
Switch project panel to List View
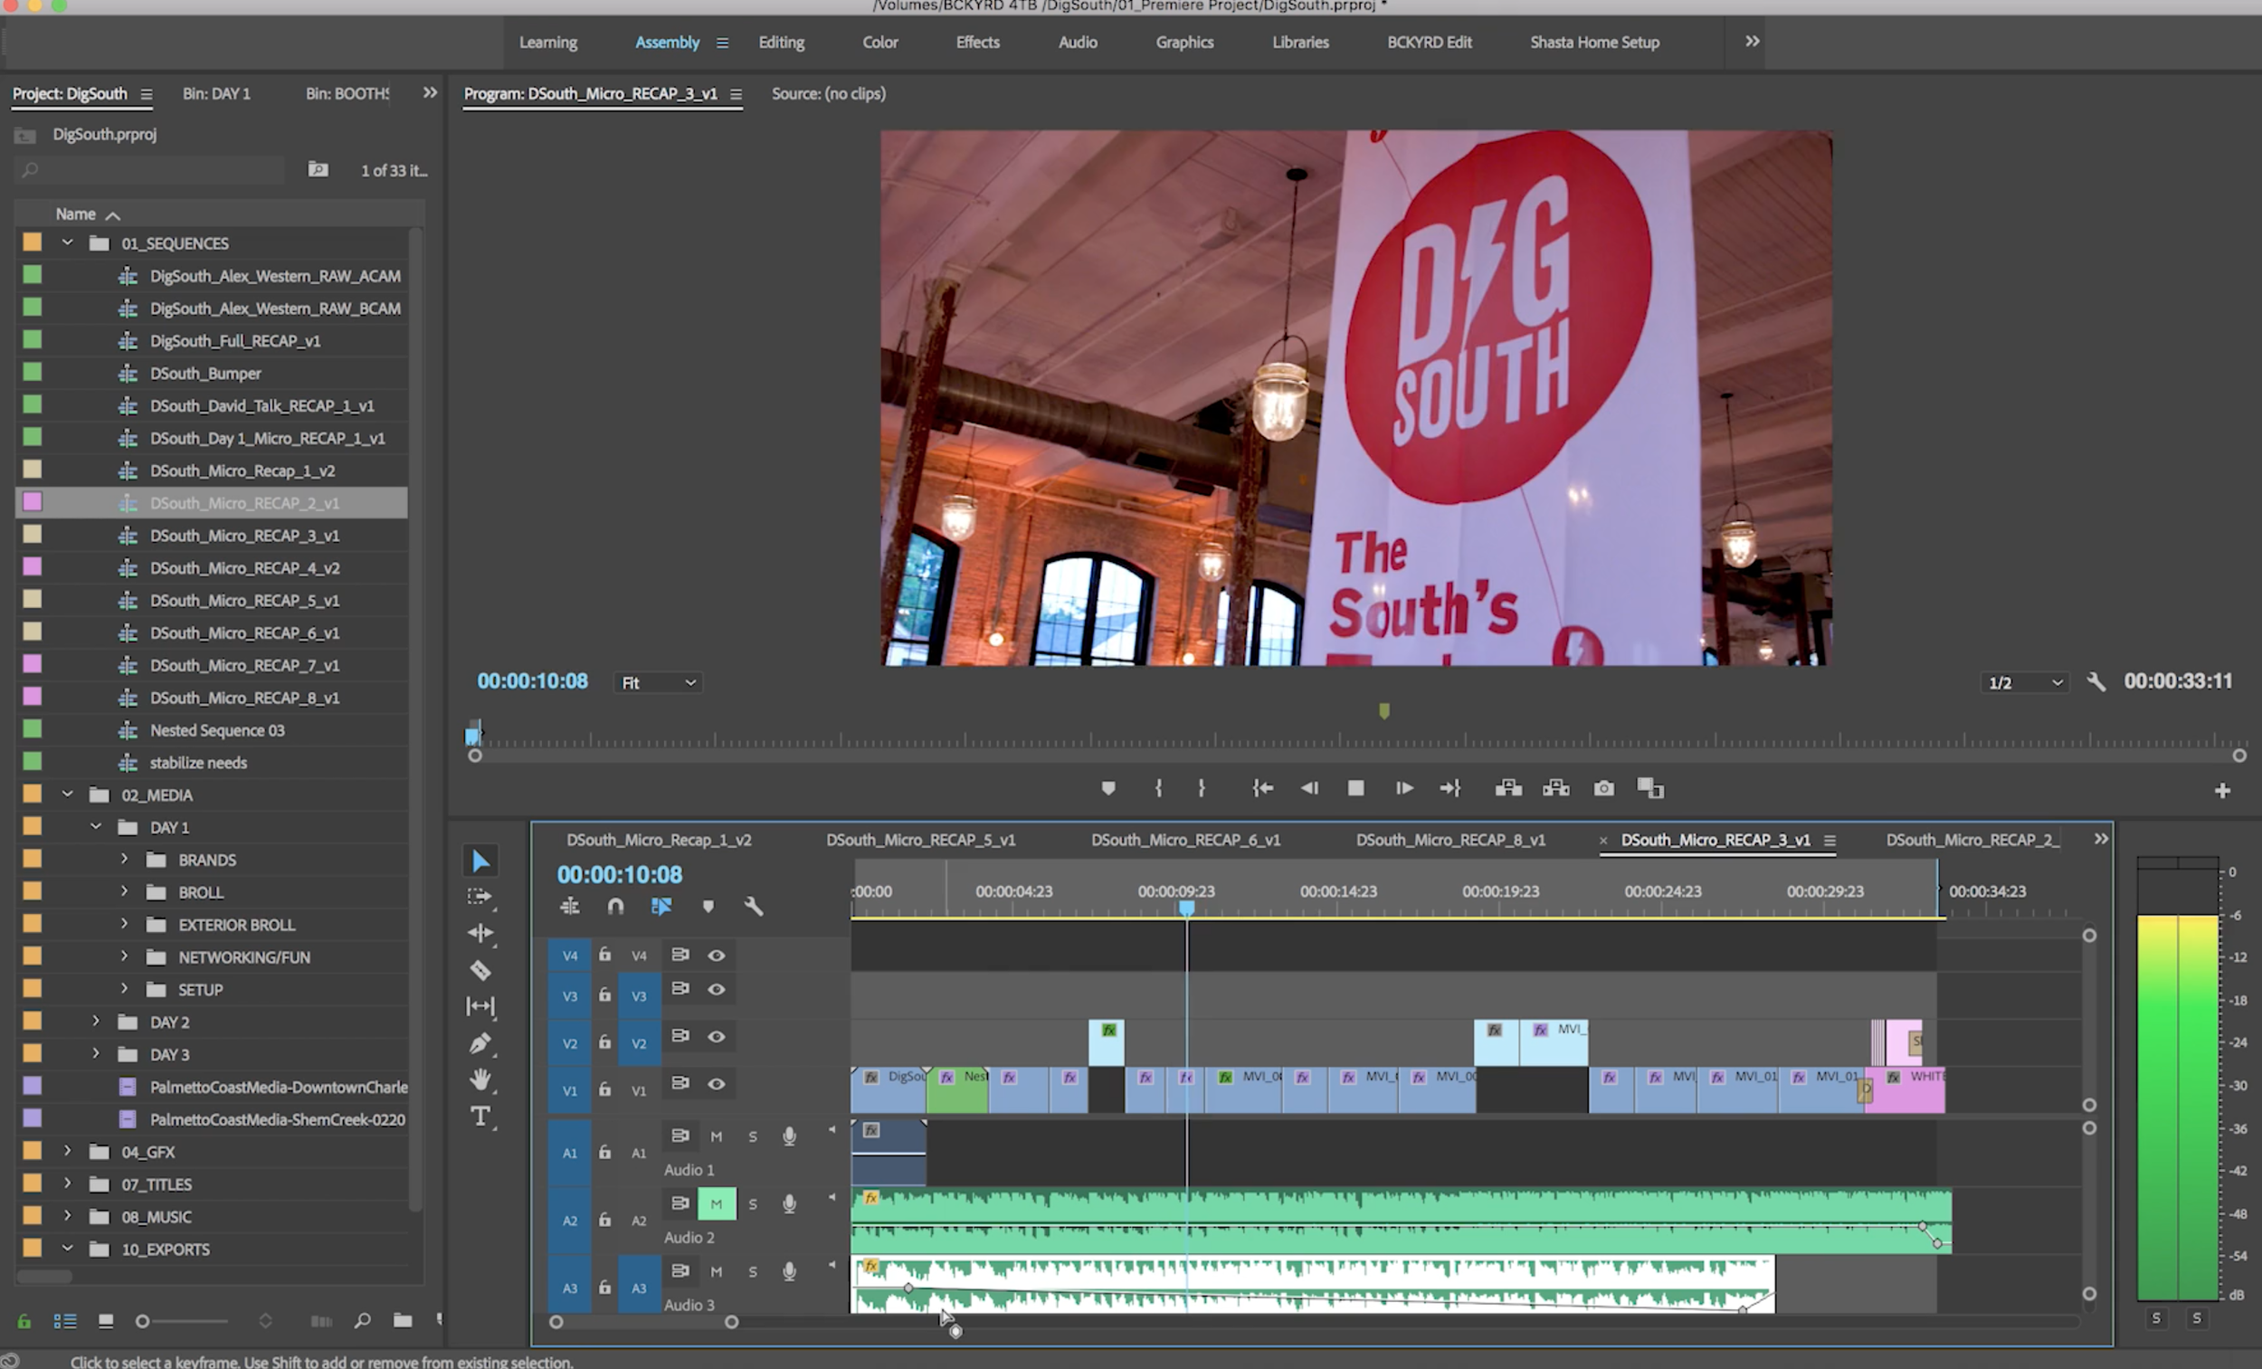pos(64,1321)
